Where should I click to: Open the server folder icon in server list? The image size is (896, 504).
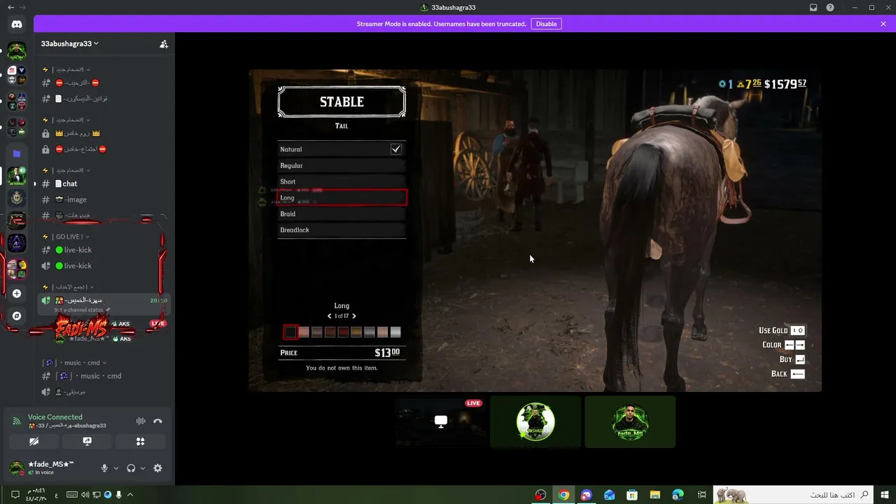pos(17,153)
